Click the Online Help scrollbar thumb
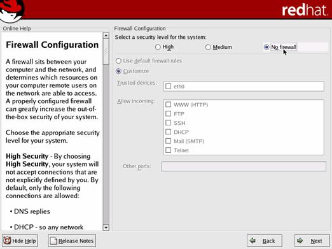This screenshot has width=332, height=249. [106, 52]
